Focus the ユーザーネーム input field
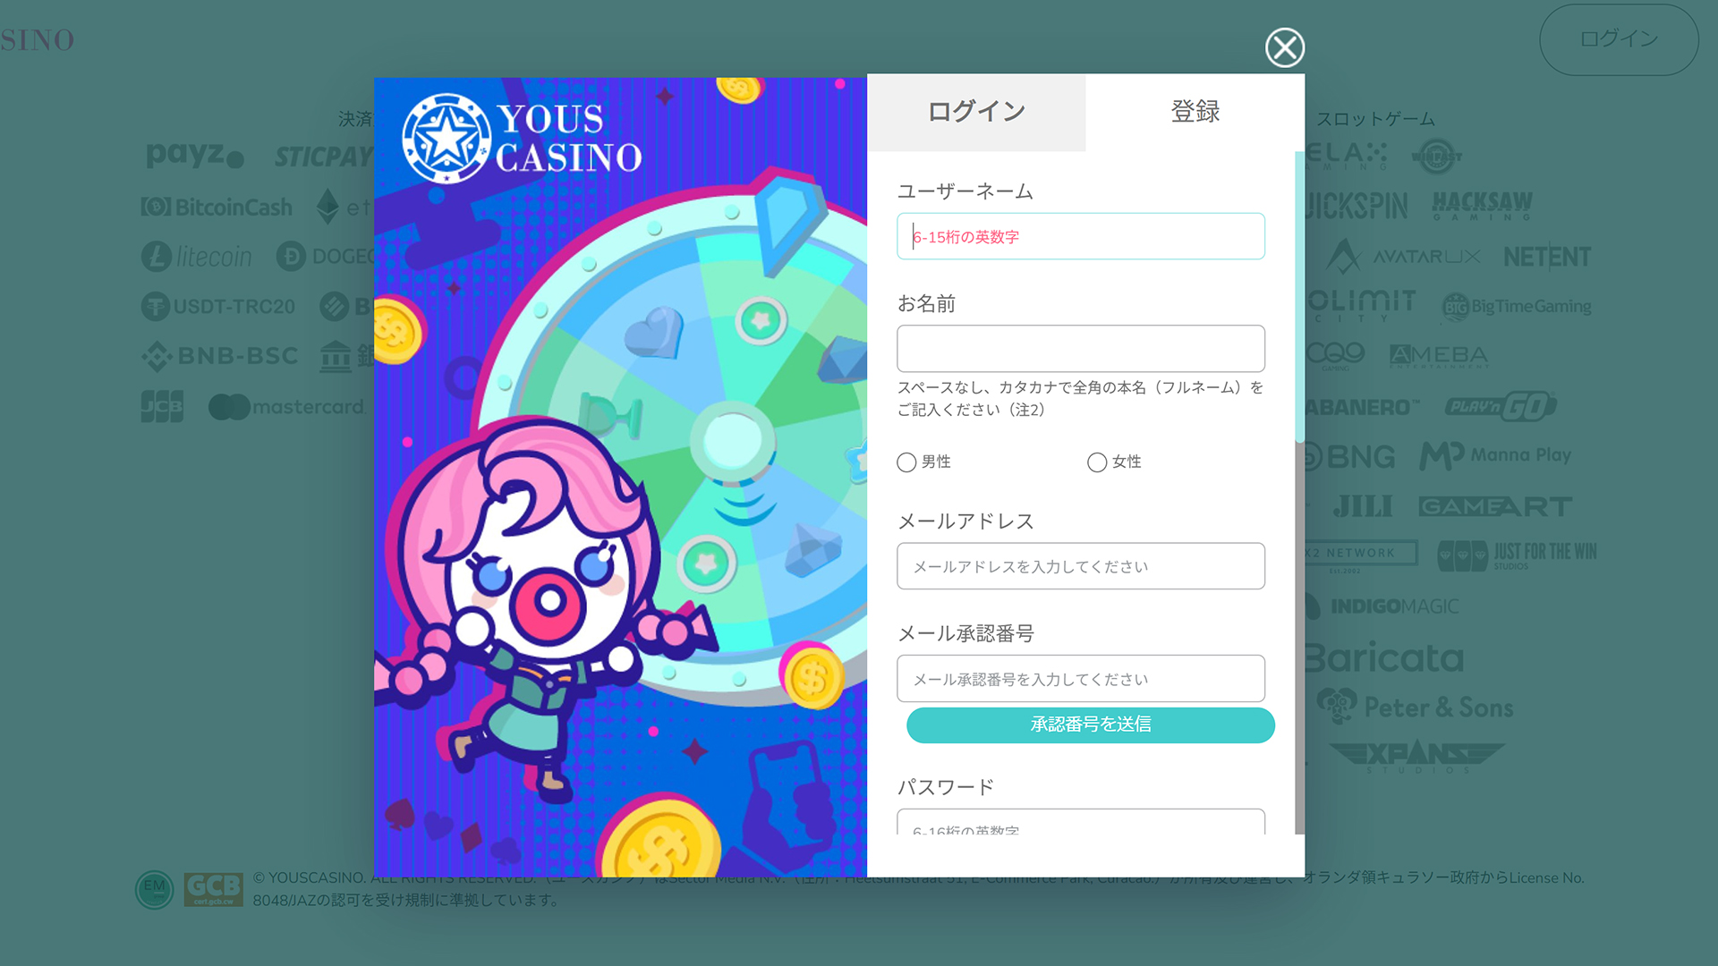This screenshot has width=1718, height=966. (1081, 236)
